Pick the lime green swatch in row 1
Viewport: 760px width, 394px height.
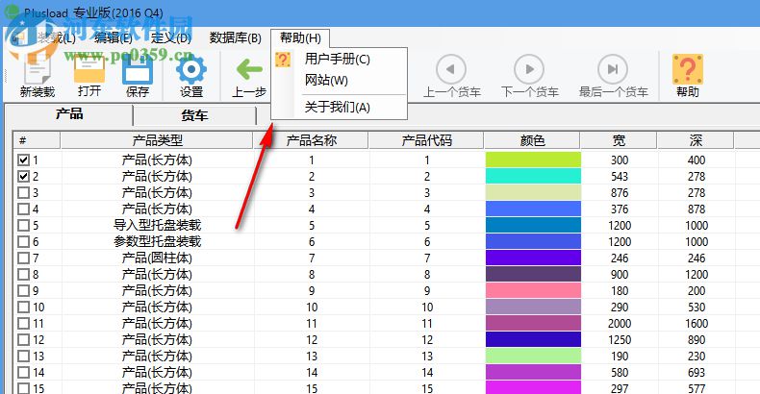[533, 160]
